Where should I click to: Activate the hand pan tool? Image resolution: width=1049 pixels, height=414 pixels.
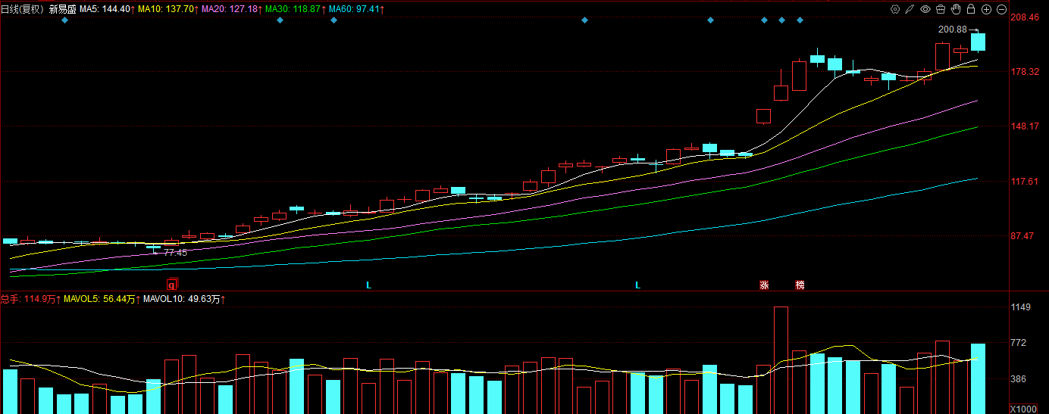[956, 9]
